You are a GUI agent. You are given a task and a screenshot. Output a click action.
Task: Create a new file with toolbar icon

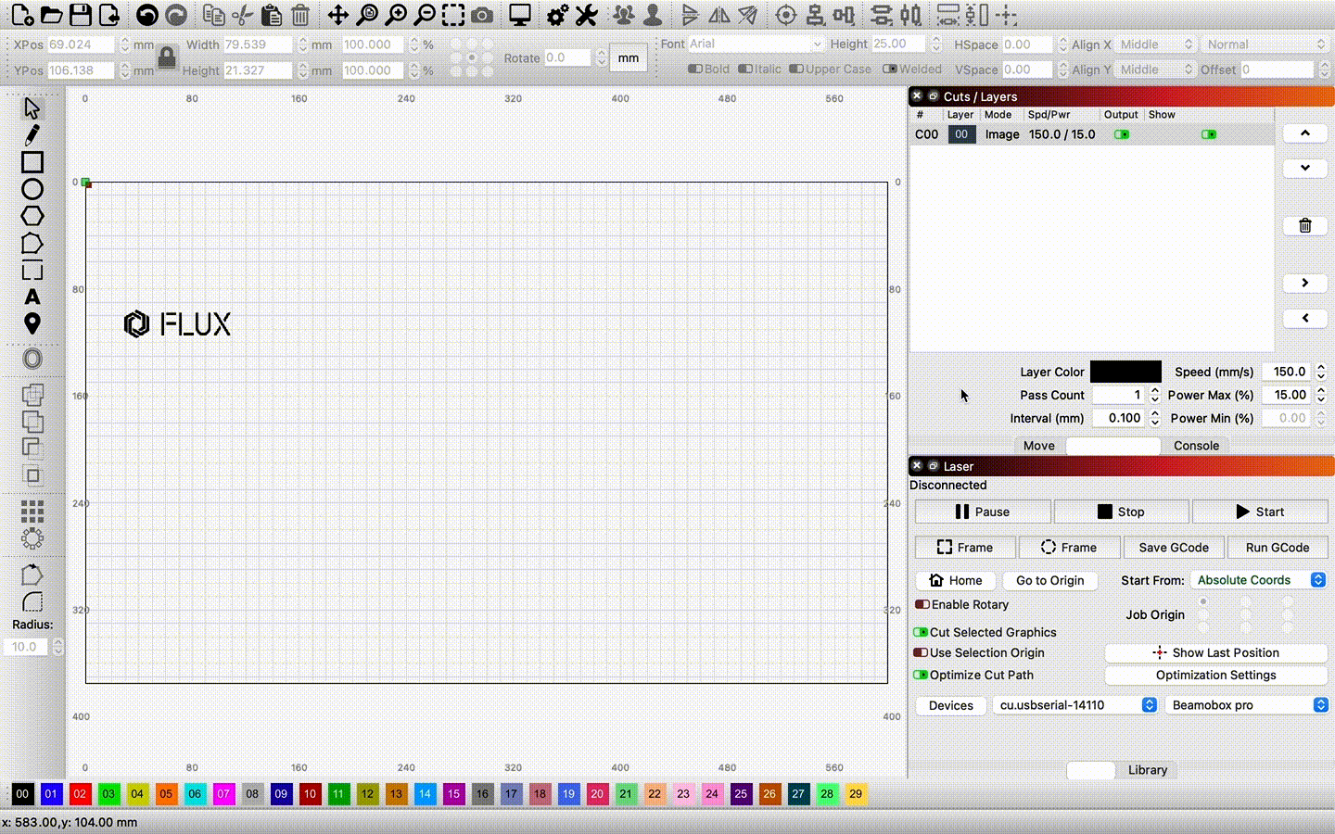coord(22,15)
